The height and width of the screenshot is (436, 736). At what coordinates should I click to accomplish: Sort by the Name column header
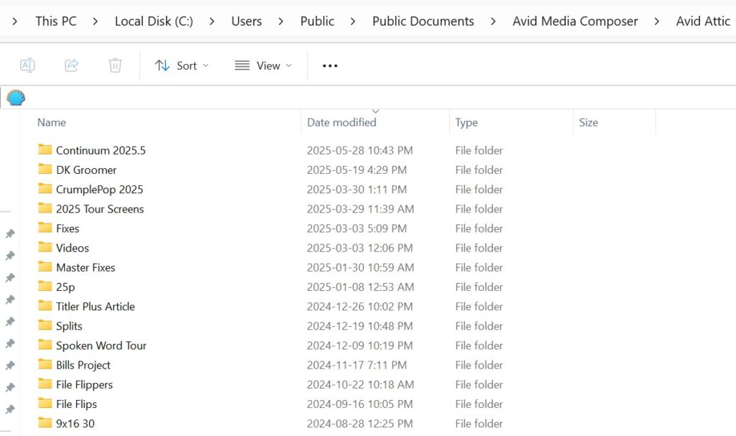tap(52, 123)
